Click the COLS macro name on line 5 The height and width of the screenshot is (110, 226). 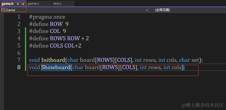56,46
